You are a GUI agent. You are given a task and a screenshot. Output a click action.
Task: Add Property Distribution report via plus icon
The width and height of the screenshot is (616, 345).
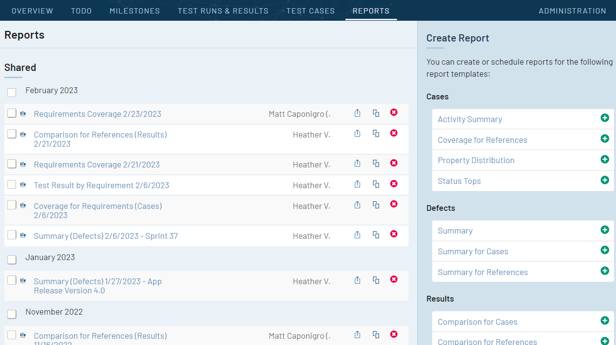[605, 159]
